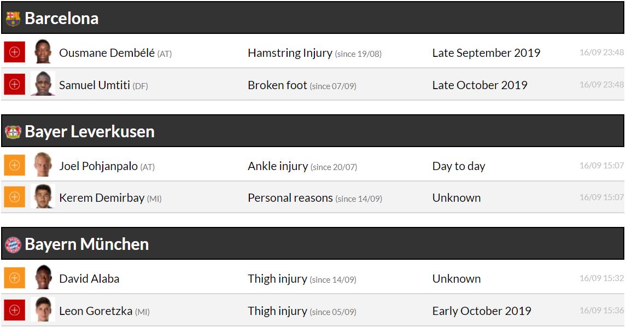Screen dimensions: 626x327
Task: Click the Barcelona team header title
Action: tap(62, 19)
